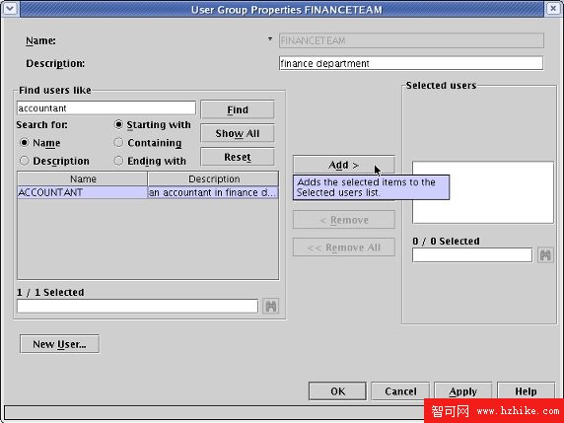Viewport: 564px width, 423px height.
Task: Focus the Description field with finance department
Action: point(411,64)
